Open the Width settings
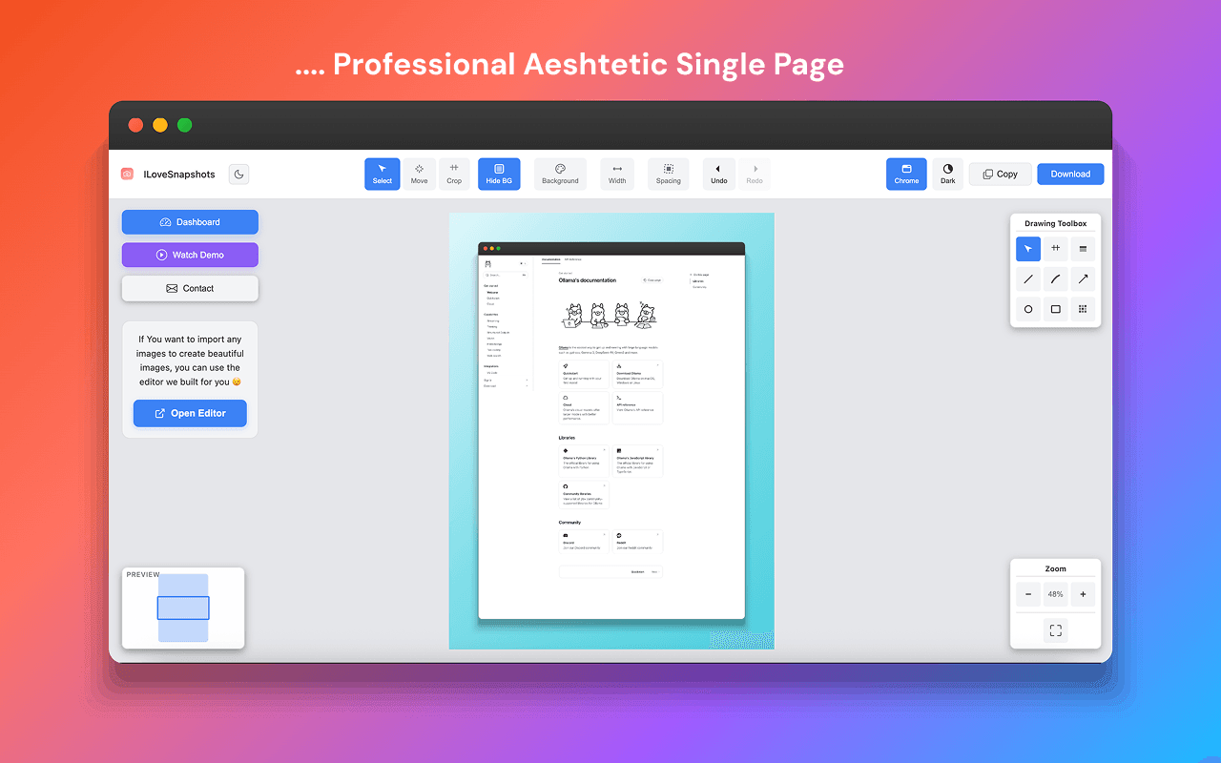Viewport: 1221px width, 763px height. (617, 174)
